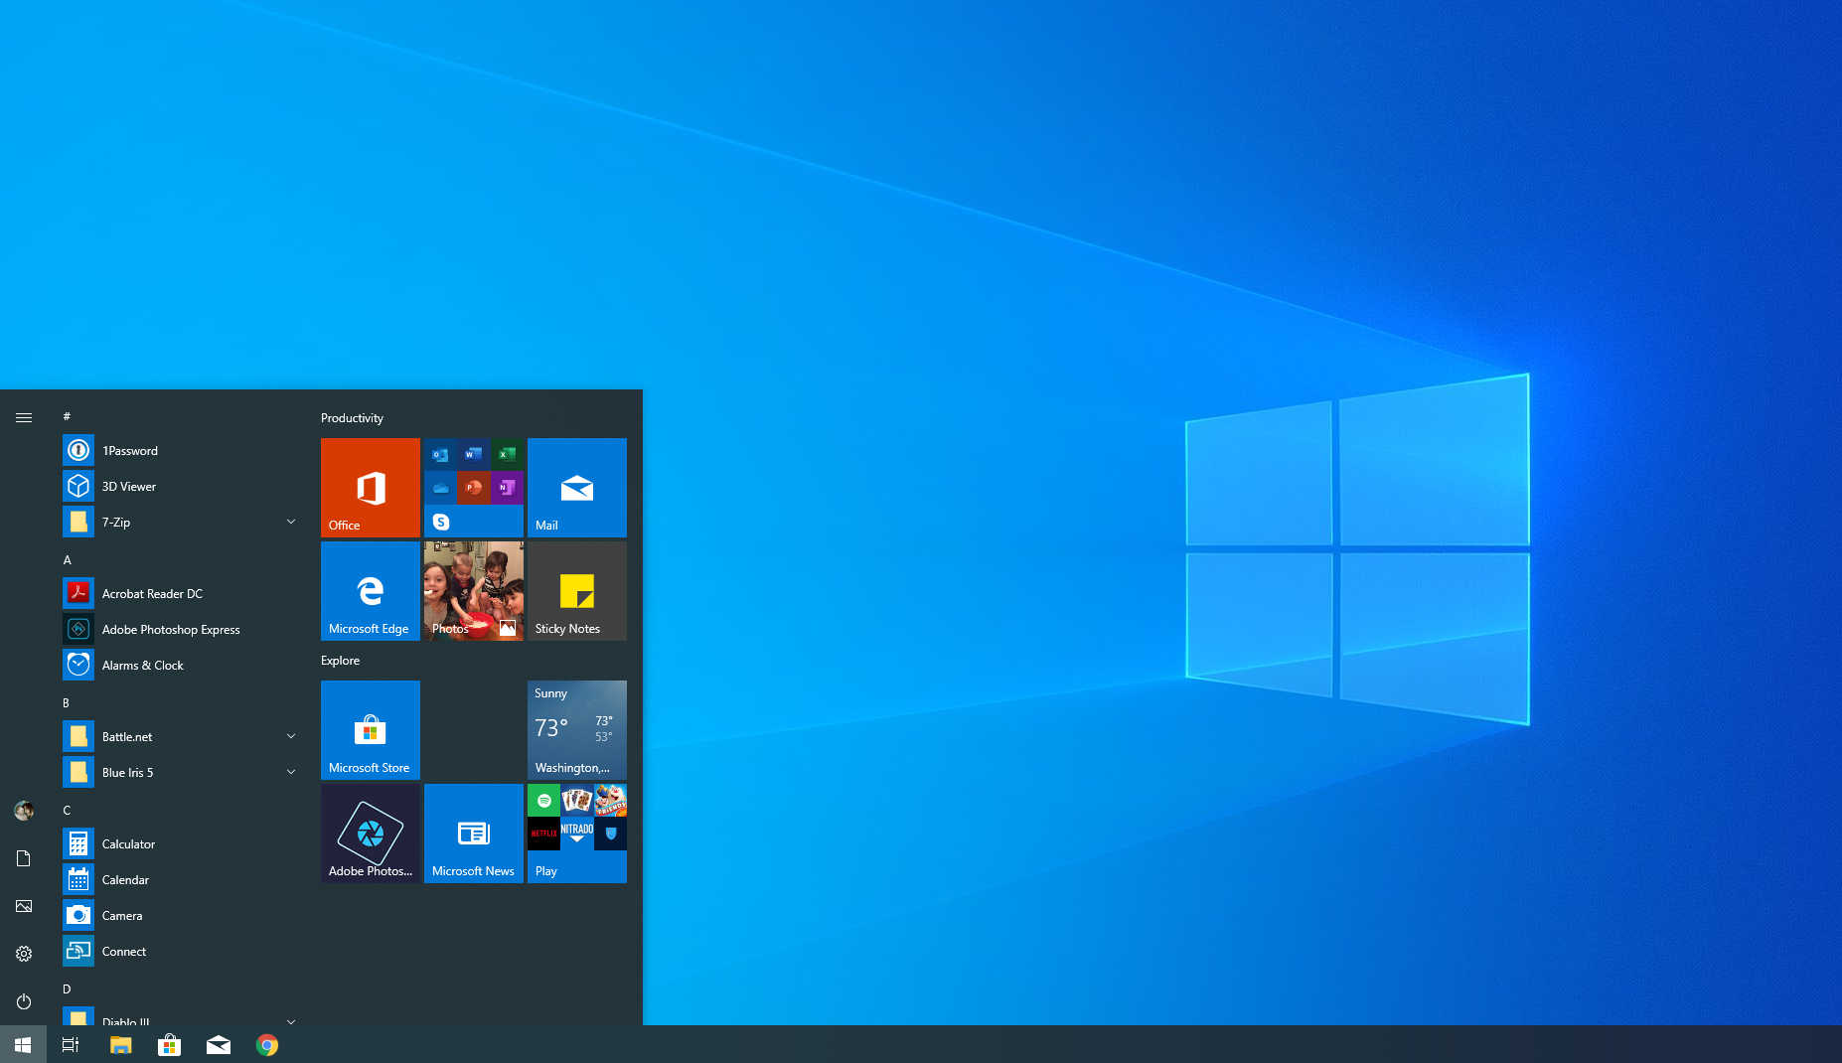Open Settings from the Start sidebar
This screenshot has width=1842, height=1063.
23,953
